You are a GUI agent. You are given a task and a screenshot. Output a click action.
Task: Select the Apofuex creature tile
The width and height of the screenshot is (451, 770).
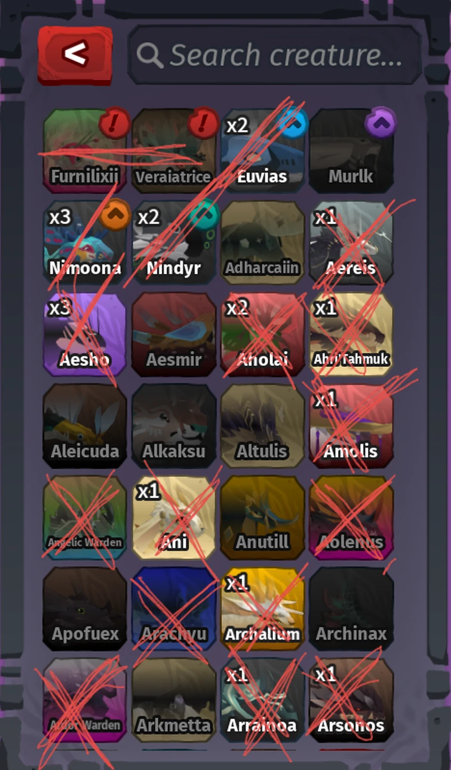85,608
